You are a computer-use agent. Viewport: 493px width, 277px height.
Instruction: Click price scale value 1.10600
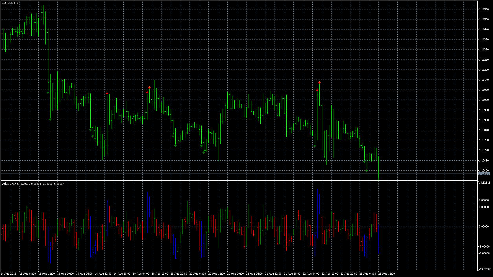[x=484, y=171]
